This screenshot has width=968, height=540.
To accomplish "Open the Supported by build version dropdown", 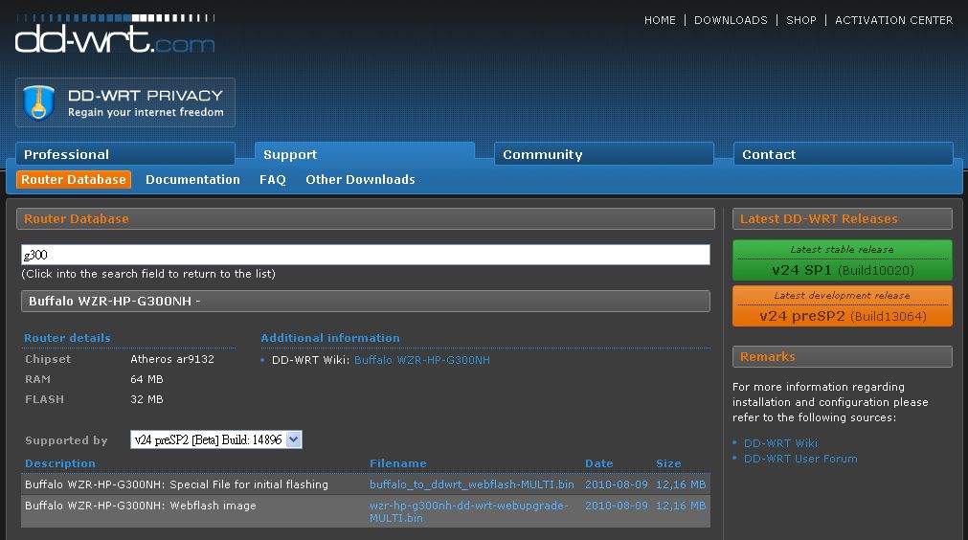I will 216,439.
